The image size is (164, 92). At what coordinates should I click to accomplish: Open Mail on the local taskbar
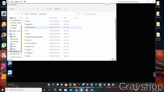(71, 90)
